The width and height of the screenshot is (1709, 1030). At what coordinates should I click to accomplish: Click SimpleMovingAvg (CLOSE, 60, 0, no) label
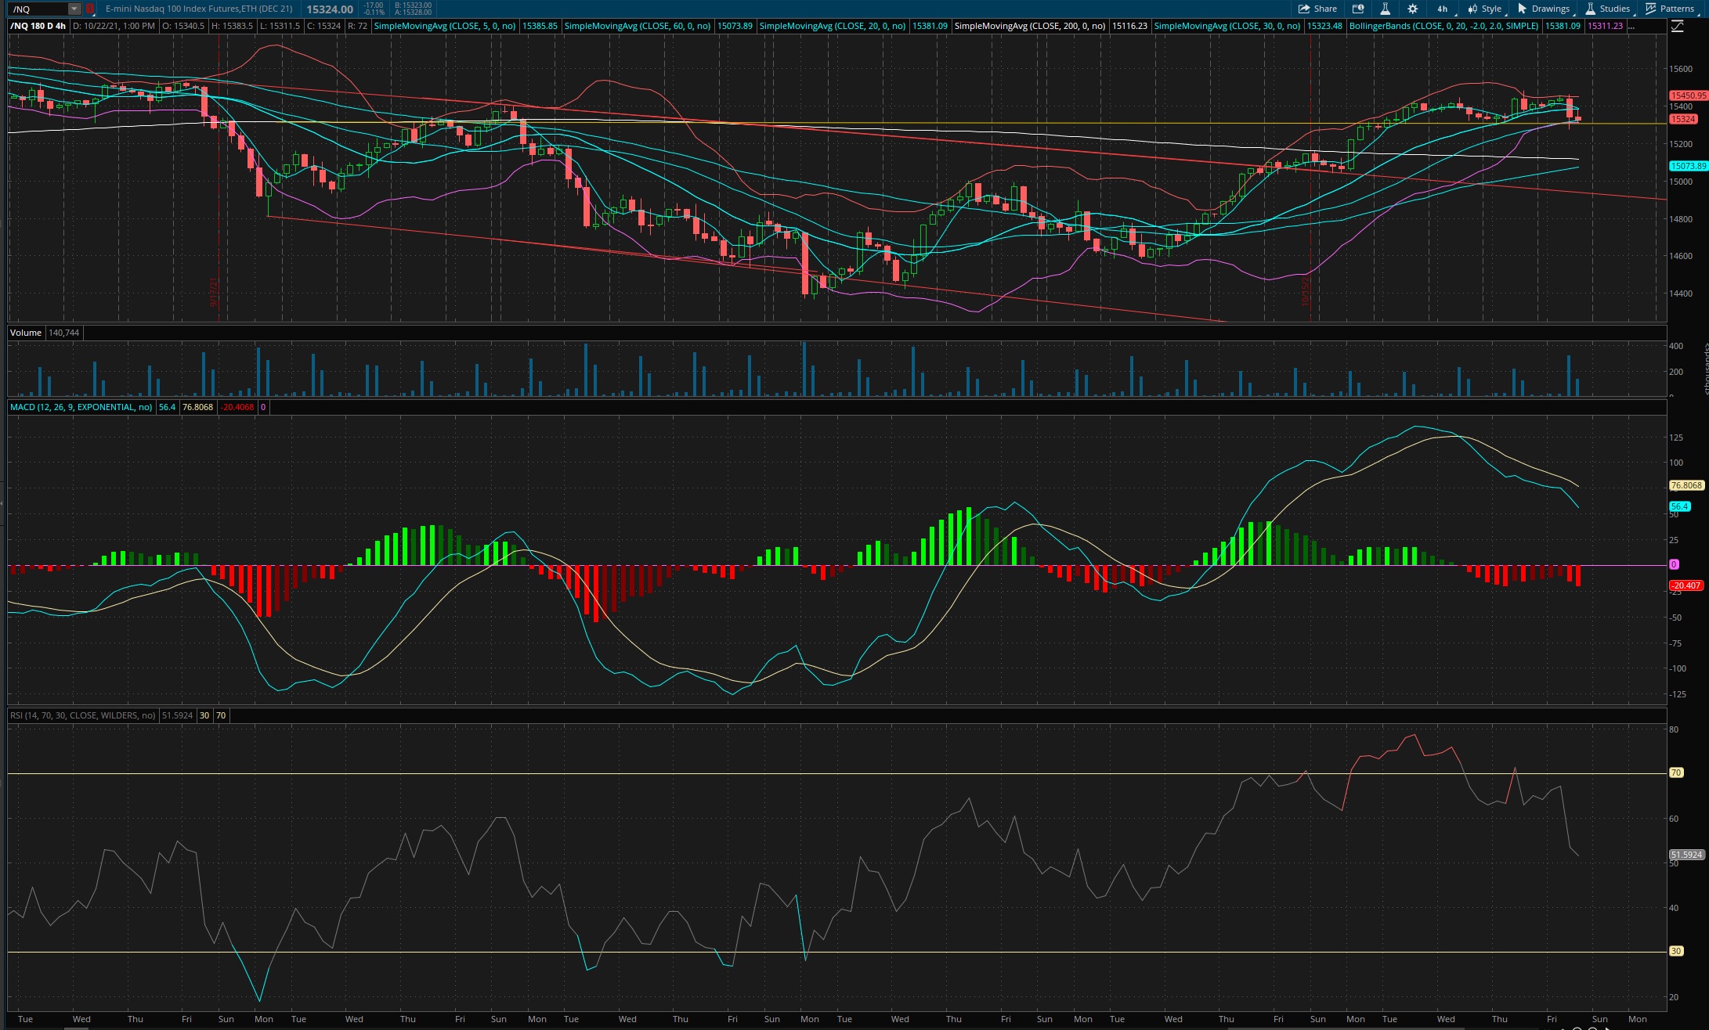638,26
